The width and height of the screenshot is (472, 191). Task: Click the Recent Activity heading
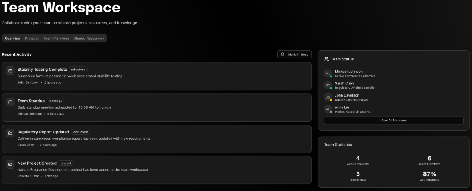click(16, 54)
